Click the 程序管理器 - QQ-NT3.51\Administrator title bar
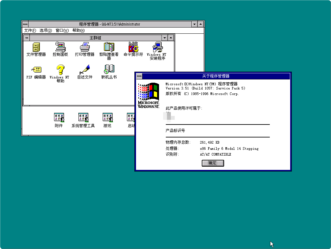Screen dimensions: 331x249 point(110,24)
